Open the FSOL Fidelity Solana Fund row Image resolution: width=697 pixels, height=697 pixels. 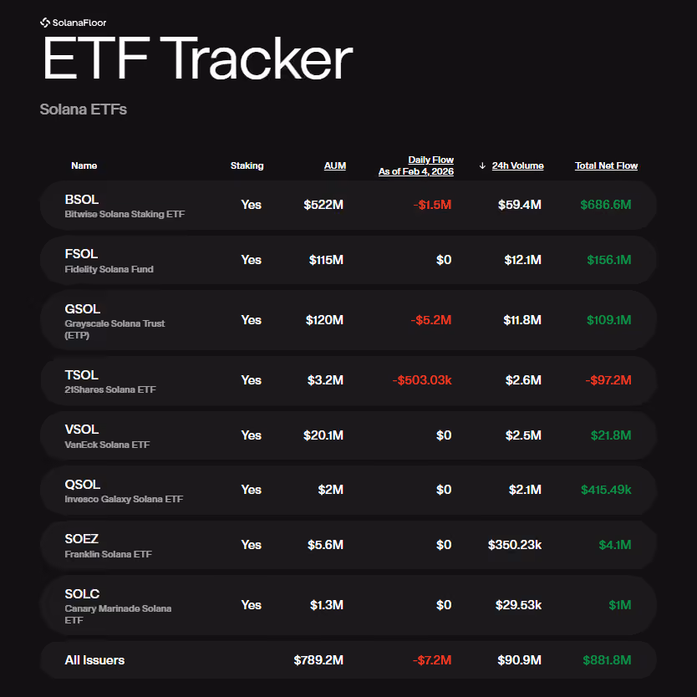click(x=348, y=260)
